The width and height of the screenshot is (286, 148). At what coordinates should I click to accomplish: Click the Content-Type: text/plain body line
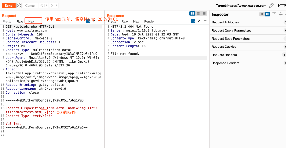point(29,116)
